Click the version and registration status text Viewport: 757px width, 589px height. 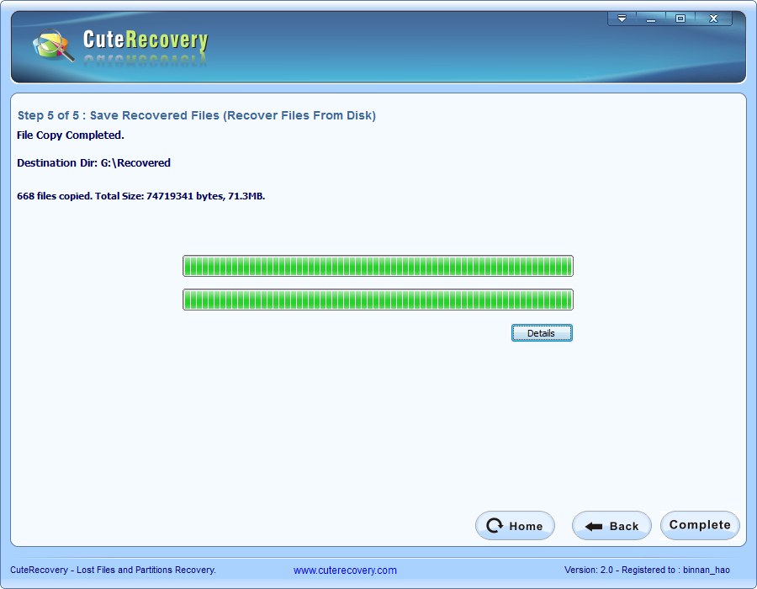(x=647, y=570)
